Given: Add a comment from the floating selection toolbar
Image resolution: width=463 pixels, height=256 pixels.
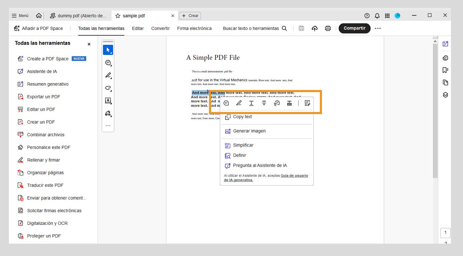Looking at the screenshot, I should (x=226, y=103).
